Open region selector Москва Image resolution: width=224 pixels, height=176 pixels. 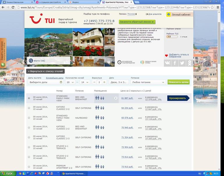(x=132, y=14)
